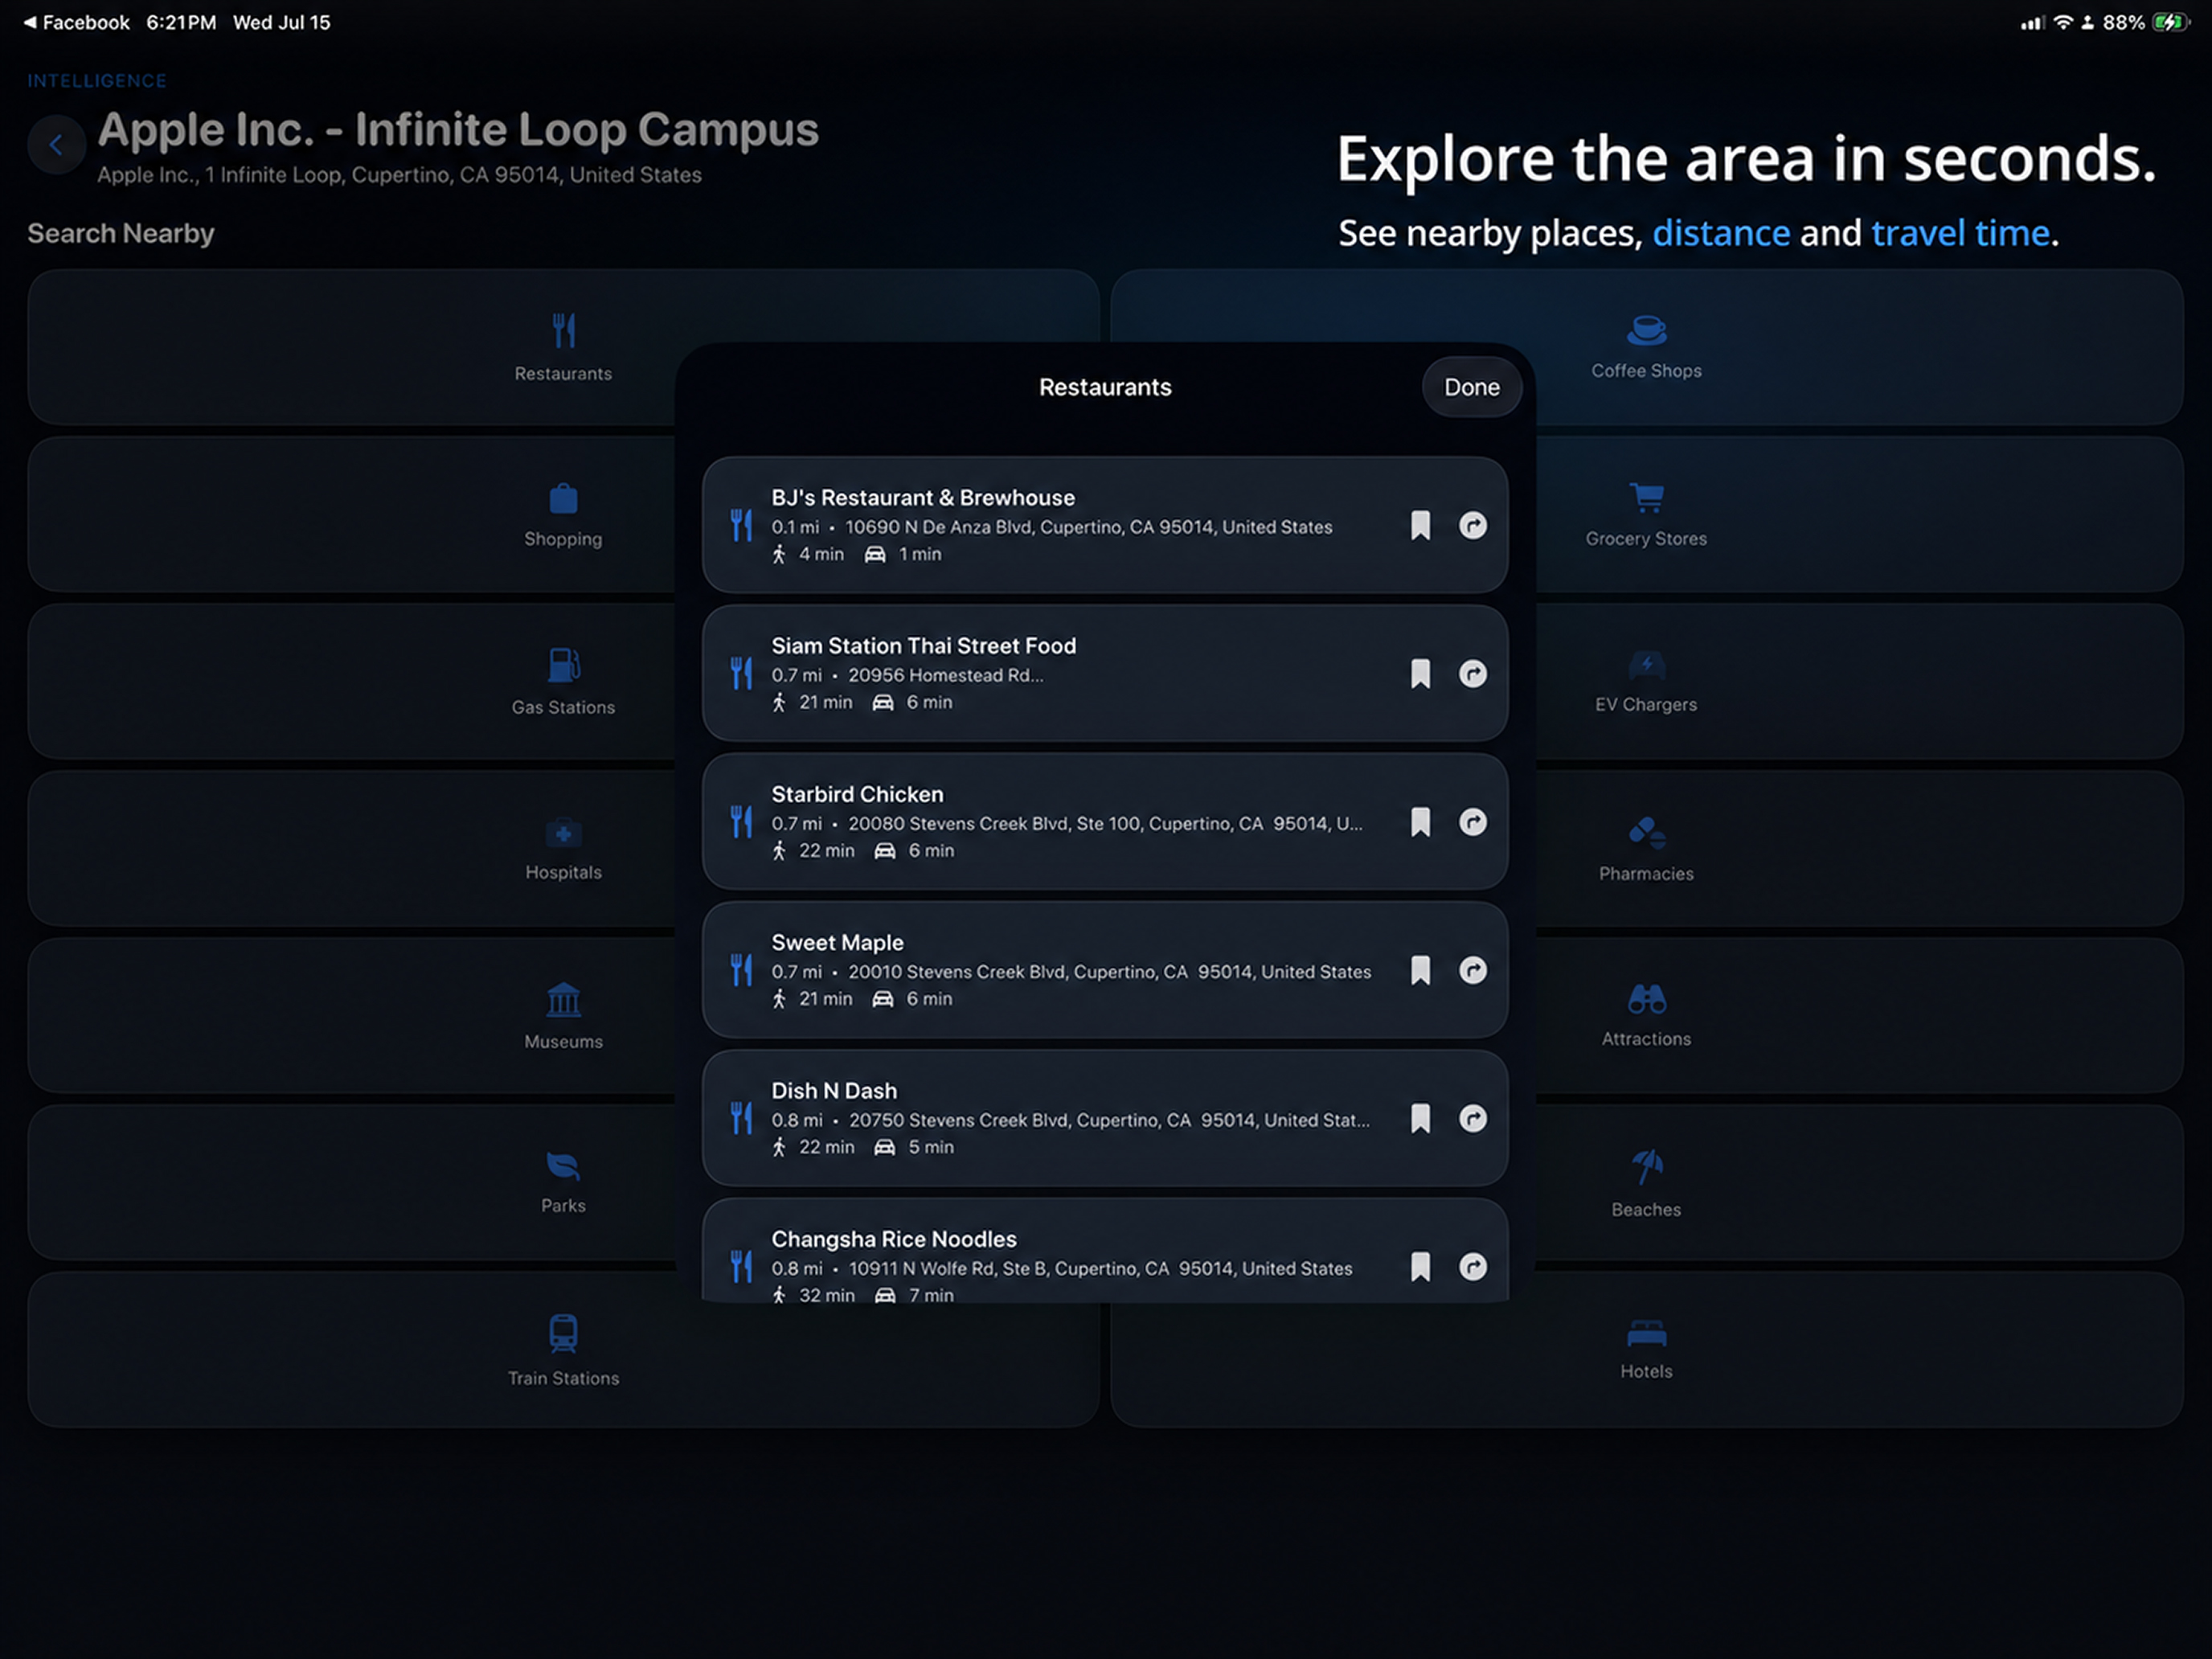Return to Facebook via status bar
The image size is (2212, 1659).
click(x=76, y=22)
